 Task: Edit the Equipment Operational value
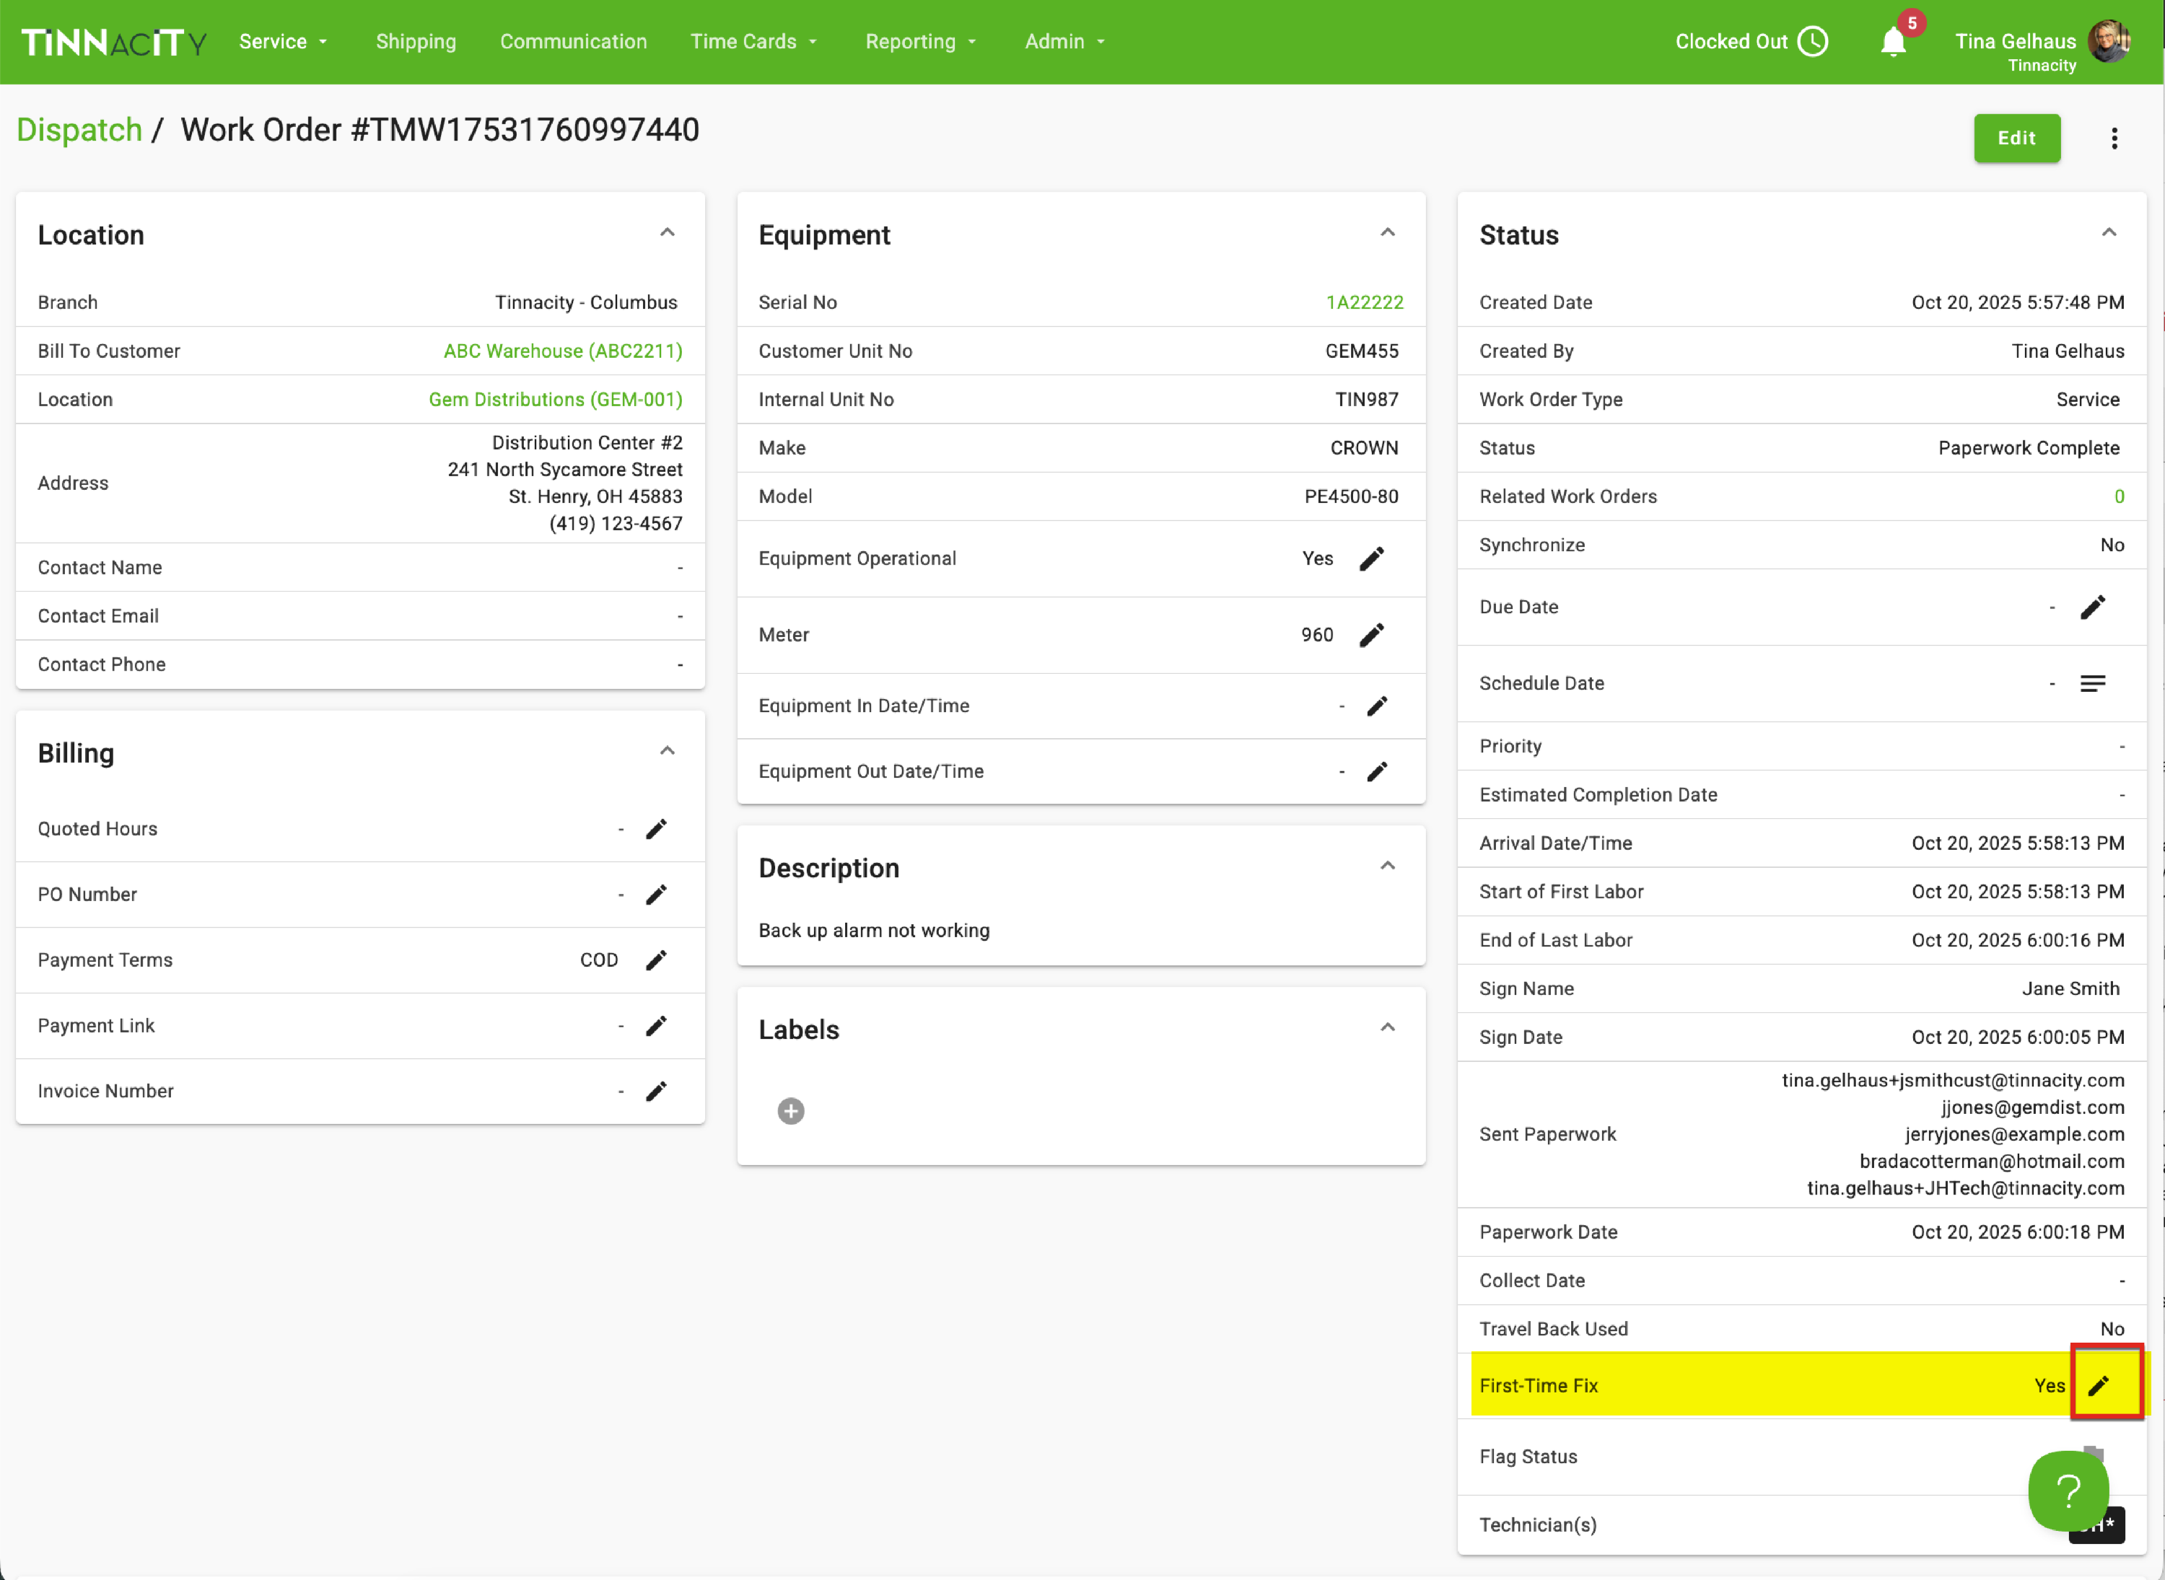point(1371,558)
